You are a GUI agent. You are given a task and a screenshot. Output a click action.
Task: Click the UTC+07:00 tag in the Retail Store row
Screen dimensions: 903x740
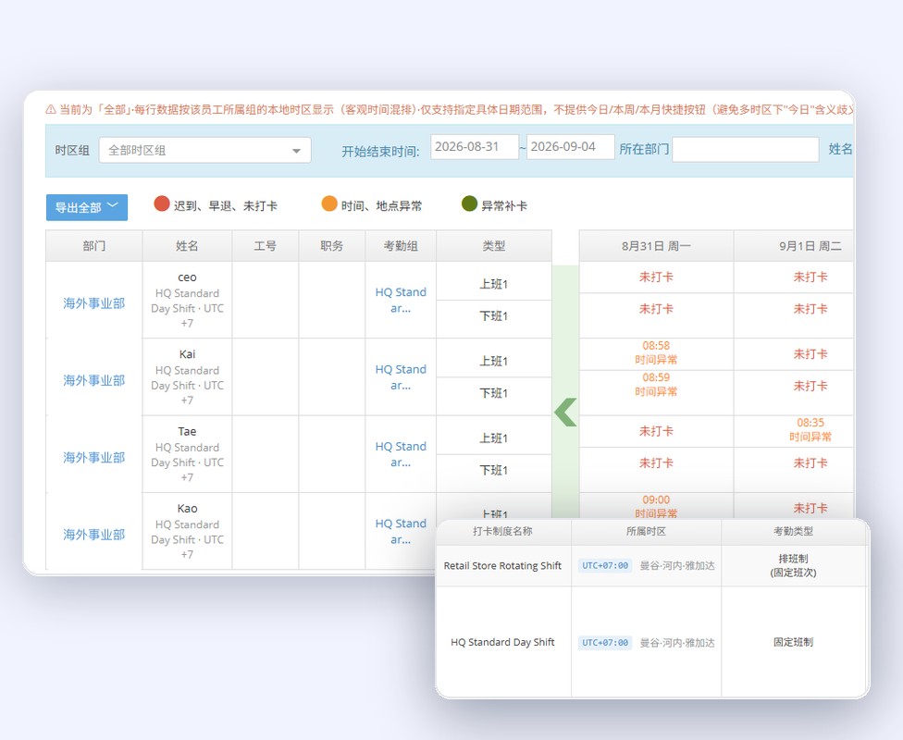tap(605, 565)
